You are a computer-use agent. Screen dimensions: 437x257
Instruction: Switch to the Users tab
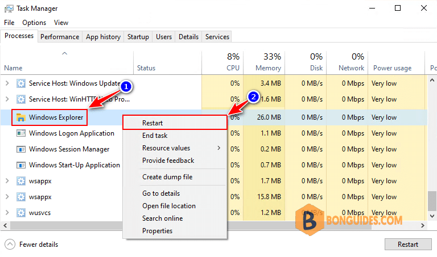164,37
